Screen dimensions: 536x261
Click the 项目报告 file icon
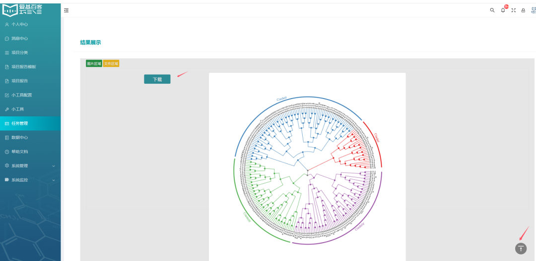point(7,81)
